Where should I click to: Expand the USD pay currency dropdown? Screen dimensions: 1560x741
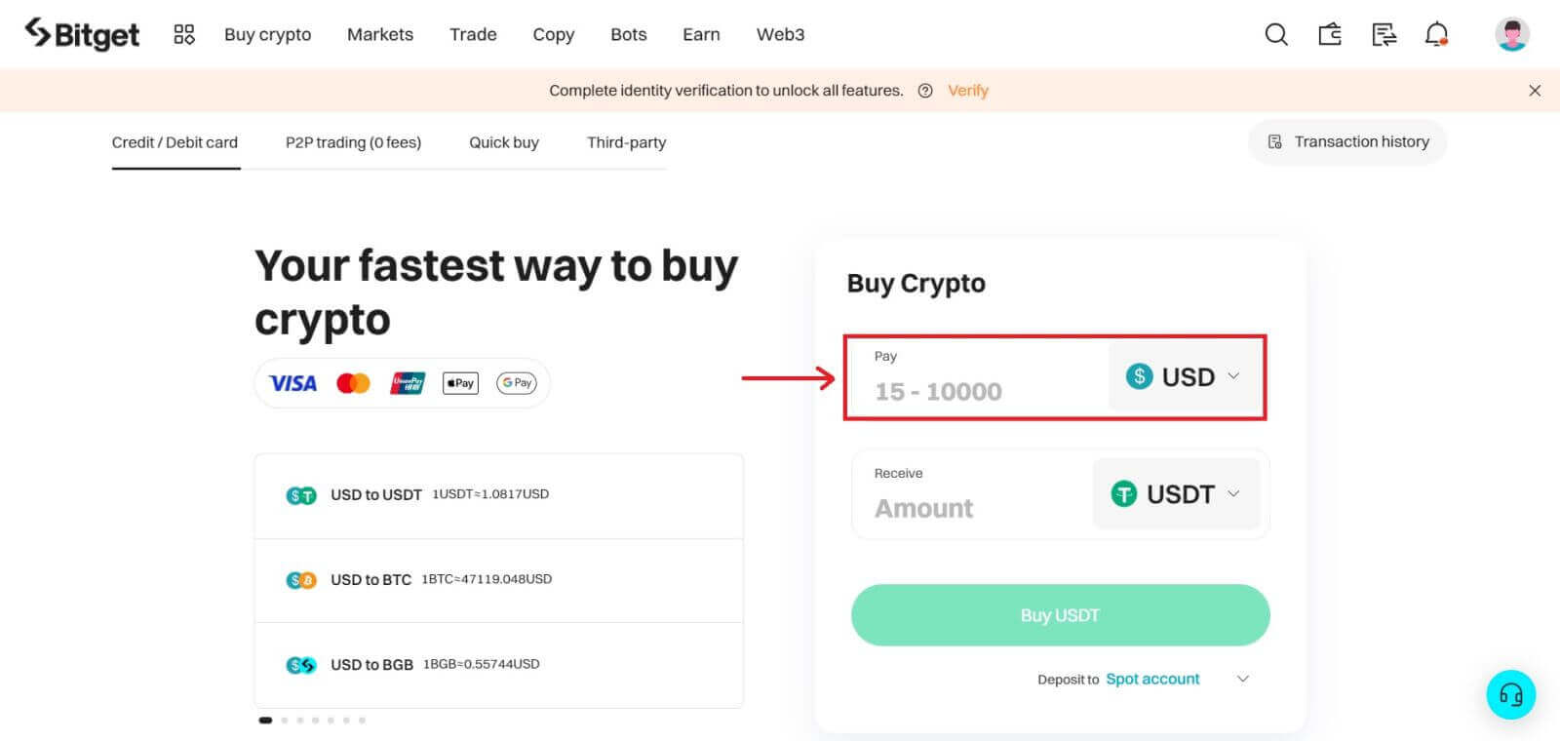1183,376
